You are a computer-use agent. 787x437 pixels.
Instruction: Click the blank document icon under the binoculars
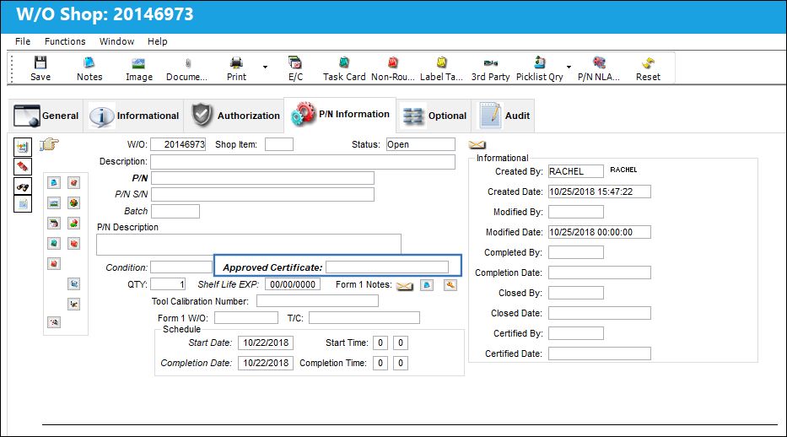(x=23, y=203)
